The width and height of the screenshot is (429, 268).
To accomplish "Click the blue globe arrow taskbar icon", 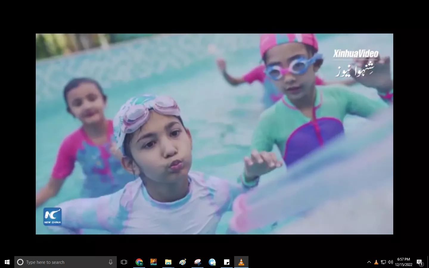I will pyautogui.click(x=212, y=262).
